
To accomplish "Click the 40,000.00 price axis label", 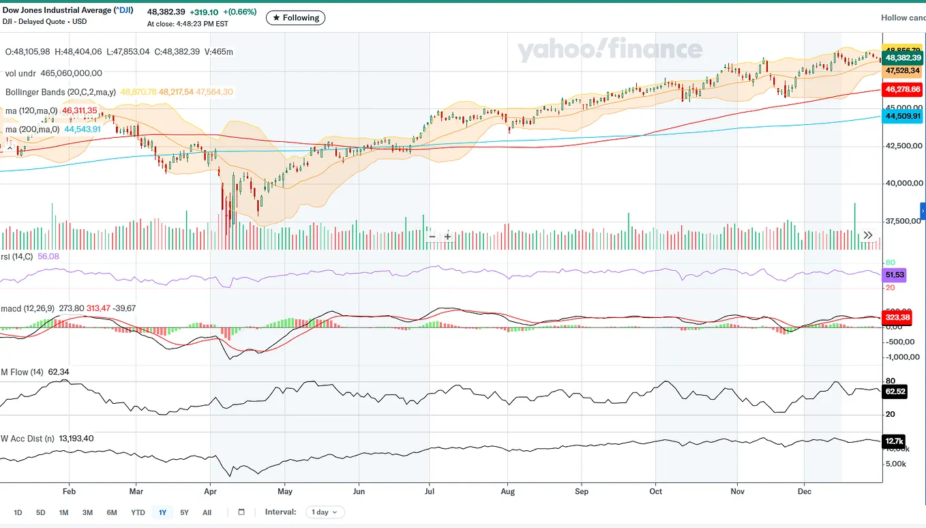I will [903, 183].
